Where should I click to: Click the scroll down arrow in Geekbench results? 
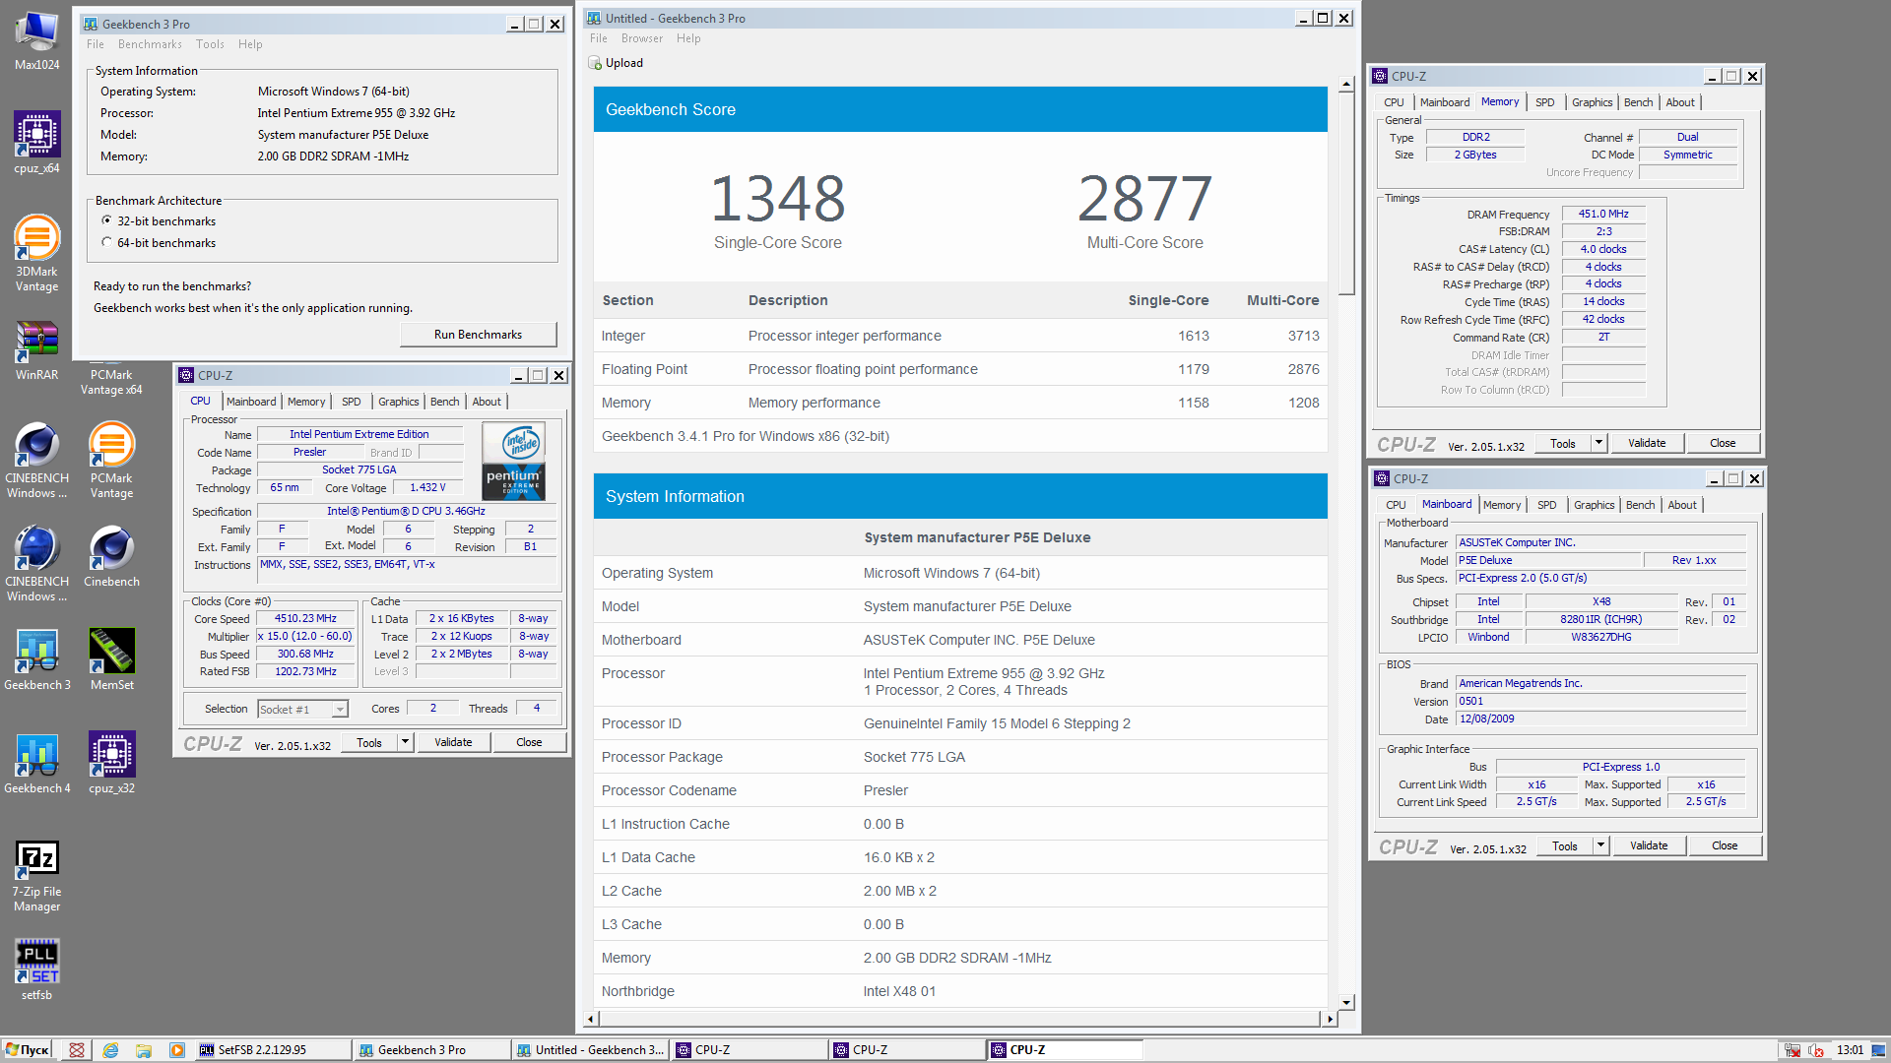tap(1345, 1002)
